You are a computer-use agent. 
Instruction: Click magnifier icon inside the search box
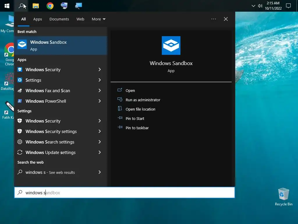click(x=20, y=192)
